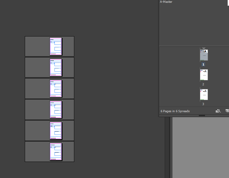The image size is (229, 178).
Task: Click the second page in the stacked spreads
Action: pos(56,67)
